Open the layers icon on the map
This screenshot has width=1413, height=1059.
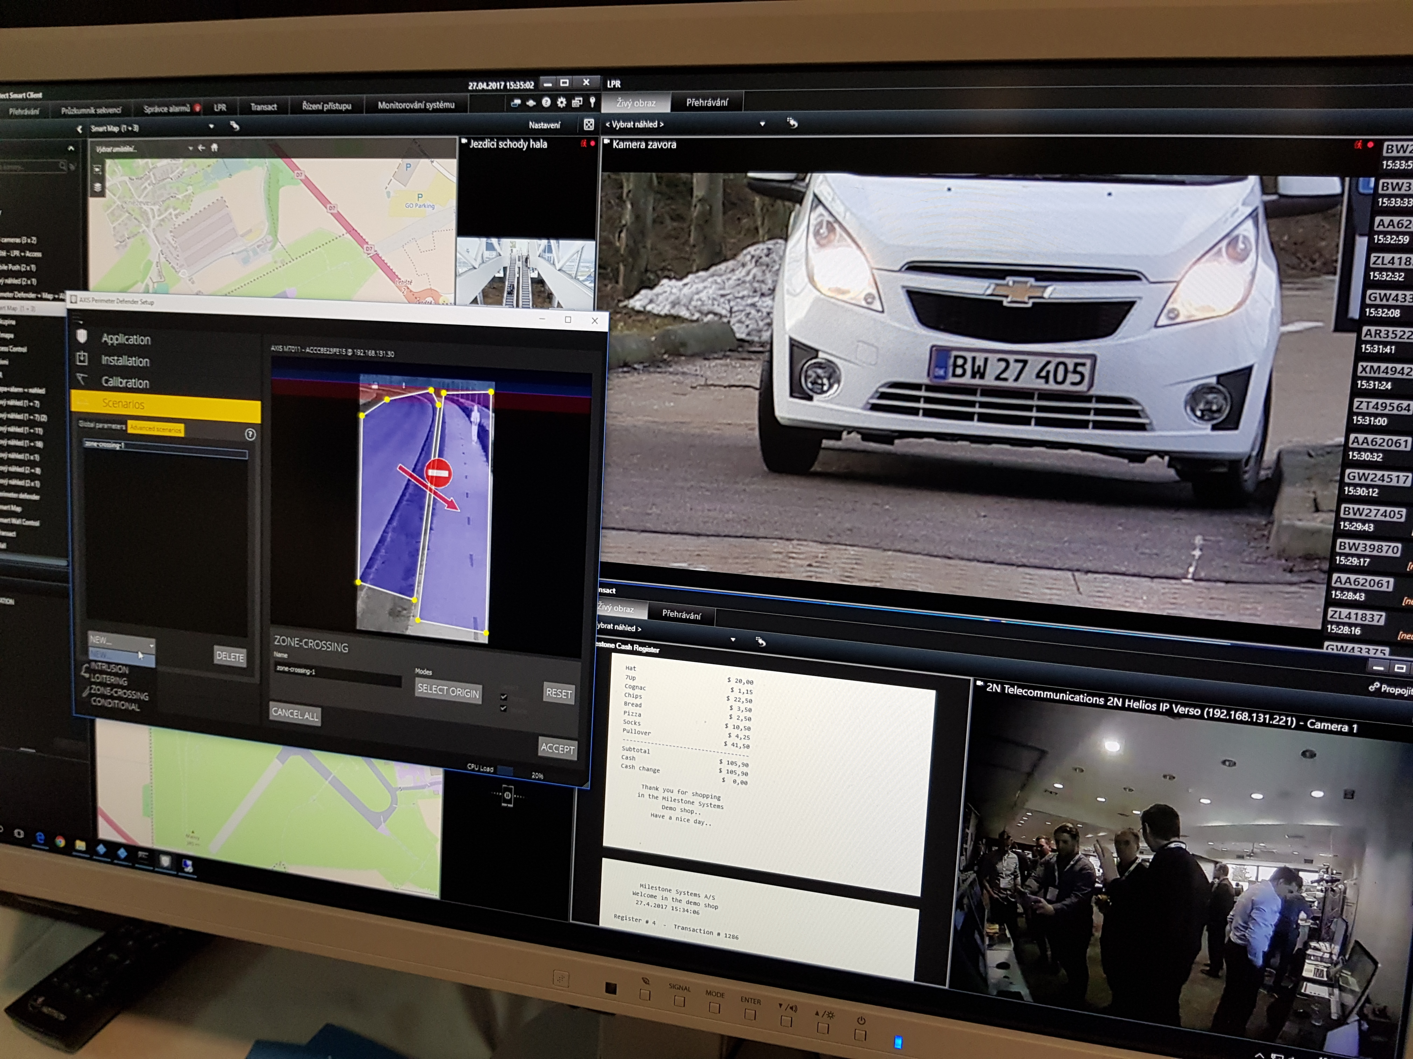(98, 188)
